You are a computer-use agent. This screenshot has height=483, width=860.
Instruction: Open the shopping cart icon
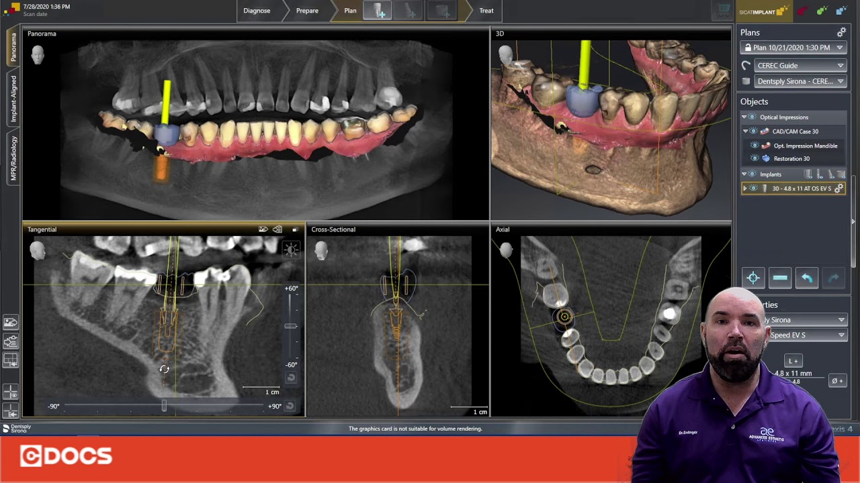coord(723,11)
